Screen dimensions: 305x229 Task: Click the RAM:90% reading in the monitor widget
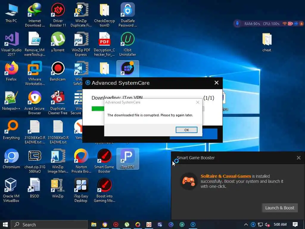click(x=252, y=24)
